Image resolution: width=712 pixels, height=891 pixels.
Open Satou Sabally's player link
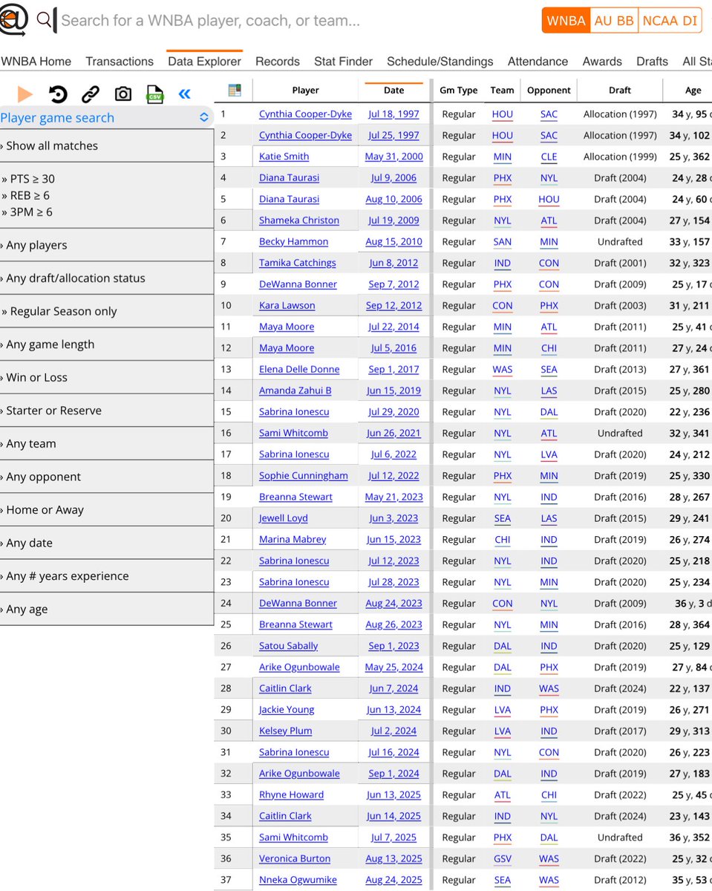[288, 646]
